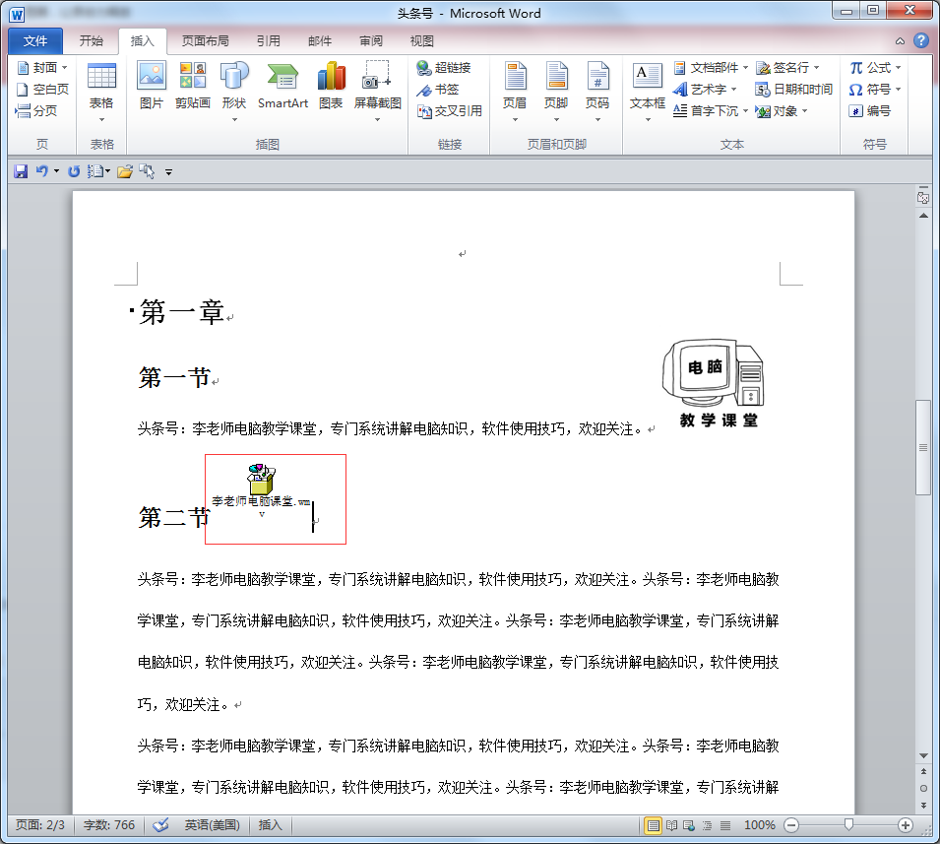Open the Page Number (页码) menu

coord(597,93)
